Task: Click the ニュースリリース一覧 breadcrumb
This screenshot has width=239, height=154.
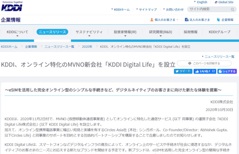Action: point(59,47)
